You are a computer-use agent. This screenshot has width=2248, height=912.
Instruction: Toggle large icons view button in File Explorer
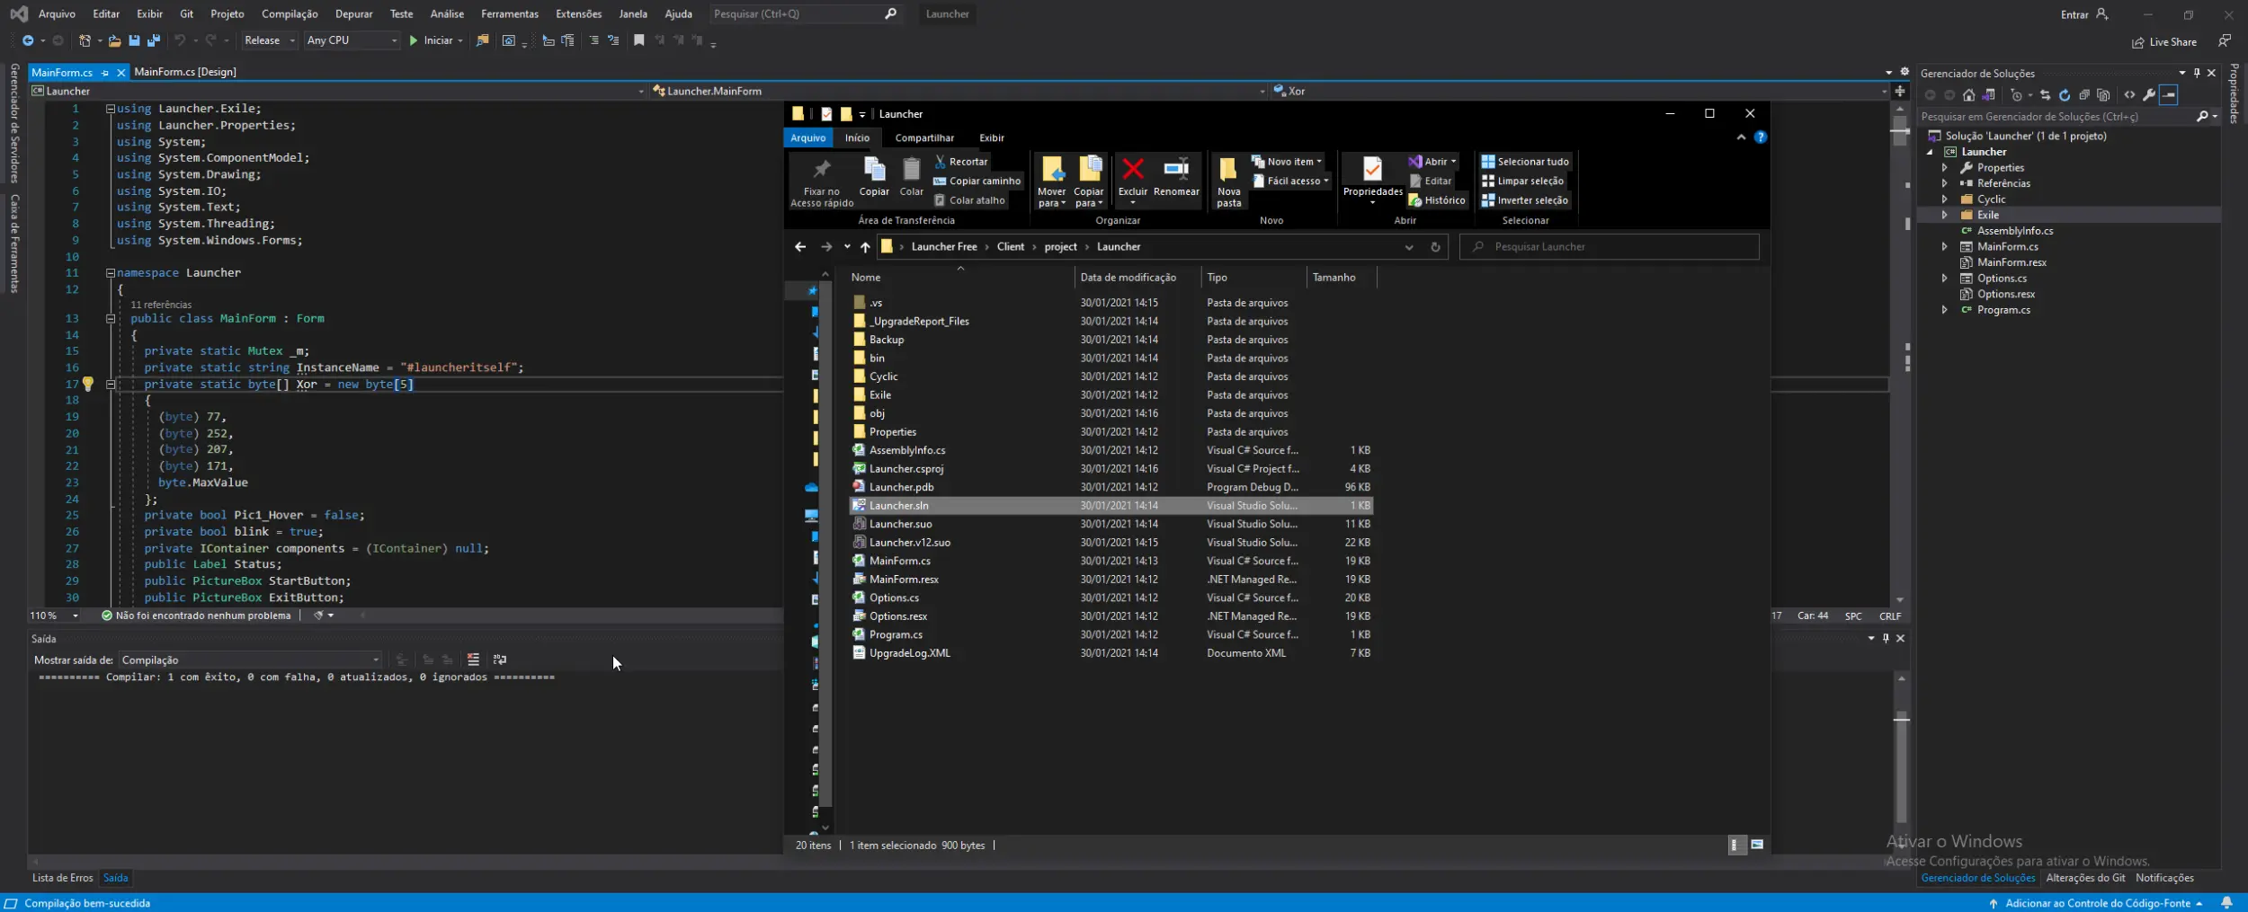tap(1756, 845)
